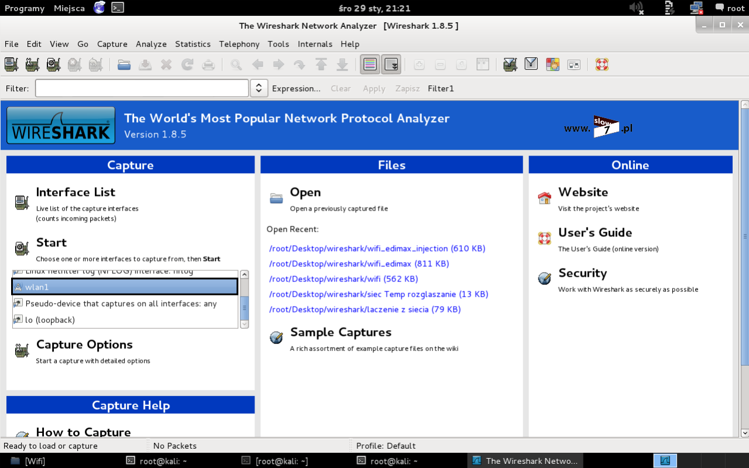Click the Print packets toolbar icon
The image size is (749, 468).
[x=208, y=64]
